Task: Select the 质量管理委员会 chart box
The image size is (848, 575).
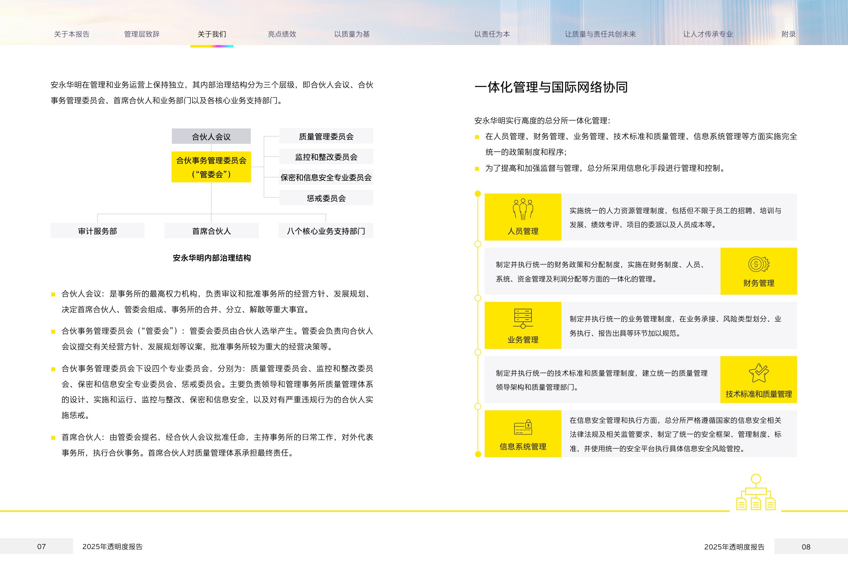Action: [326, 136]
